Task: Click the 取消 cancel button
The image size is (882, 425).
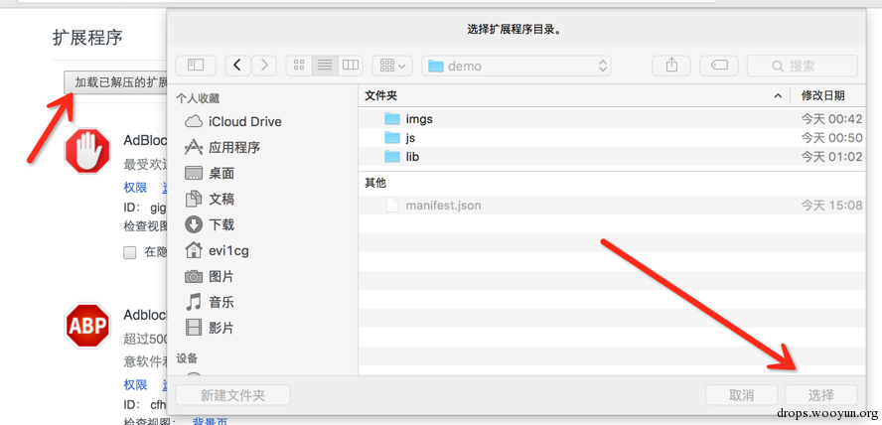Action: (741, 395)
